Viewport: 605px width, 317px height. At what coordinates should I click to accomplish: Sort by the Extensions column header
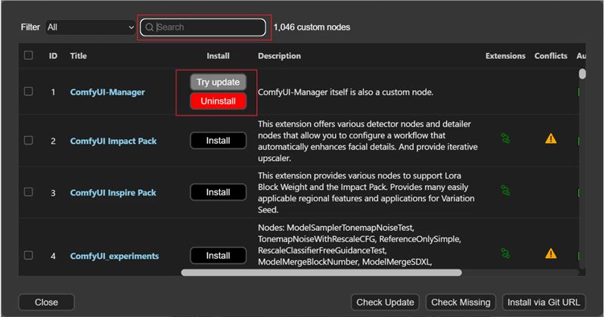pyautogui.click(x=505, y=56)
